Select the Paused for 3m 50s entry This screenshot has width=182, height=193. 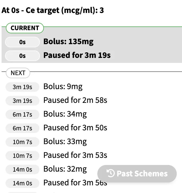pos(75,127)
